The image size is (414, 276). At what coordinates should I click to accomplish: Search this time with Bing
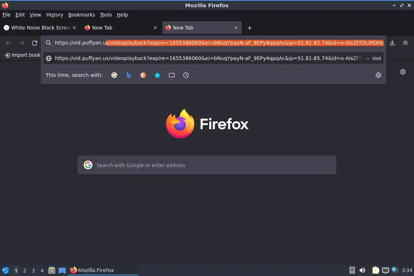coord(129,75)
